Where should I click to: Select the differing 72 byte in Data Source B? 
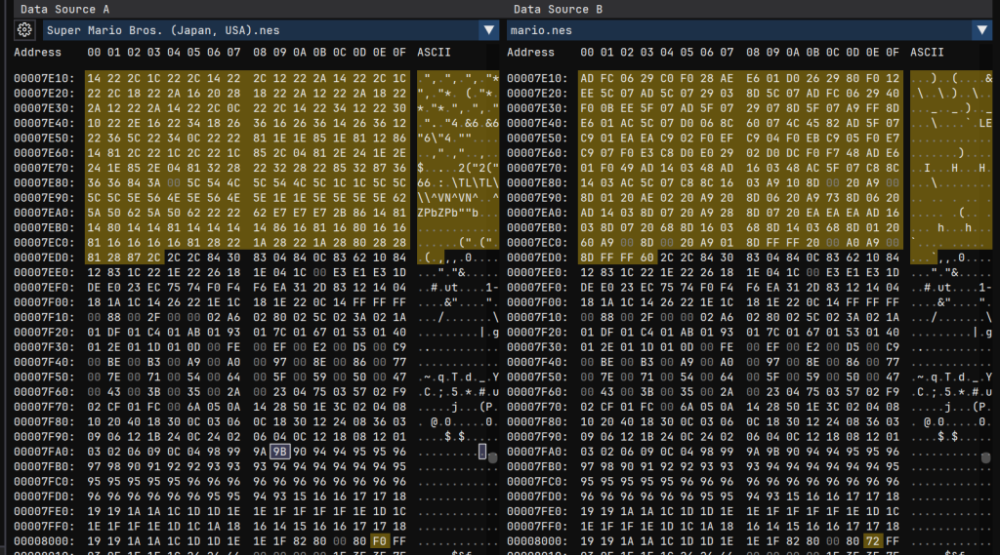(873, 538)
